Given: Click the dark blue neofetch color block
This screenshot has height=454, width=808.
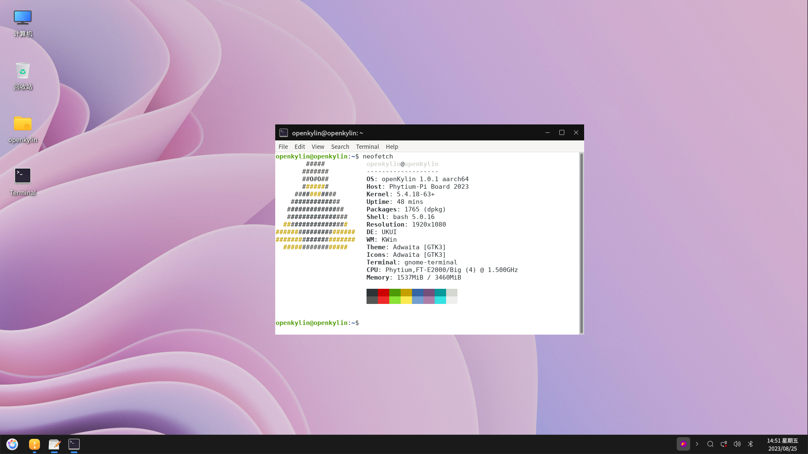Looking at the screenshot, I should 417,293.
